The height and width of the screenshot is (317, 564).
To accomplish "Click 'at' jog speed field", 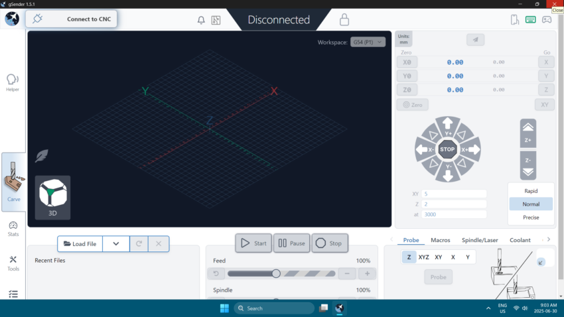I will point(454,215).
